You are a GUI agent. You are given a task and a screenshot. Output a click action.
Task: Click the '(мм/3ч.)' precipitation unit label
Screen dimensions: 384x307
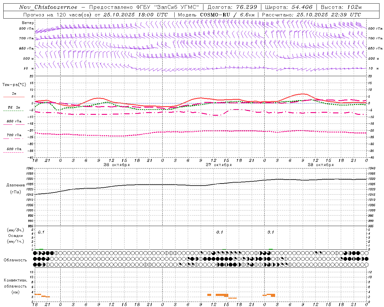coord(16,230)
